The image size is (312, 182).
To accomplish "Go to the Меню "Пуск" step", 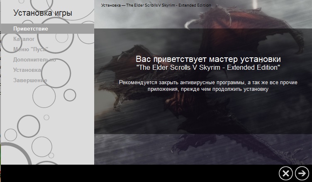I will (31, 50).
